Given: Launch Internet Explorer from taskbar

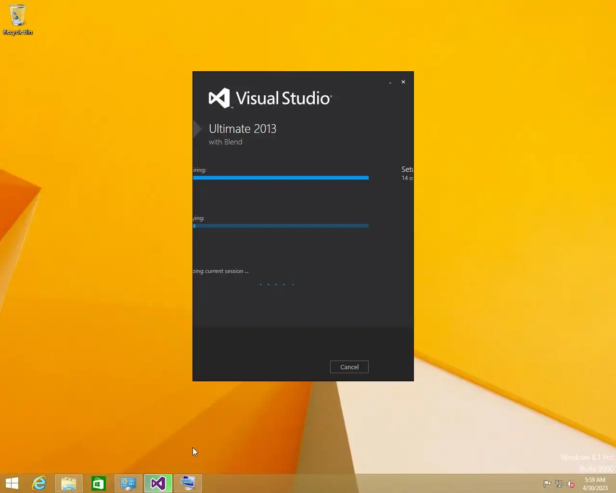Looking at the screenshot, I should (x=39, y=483).
